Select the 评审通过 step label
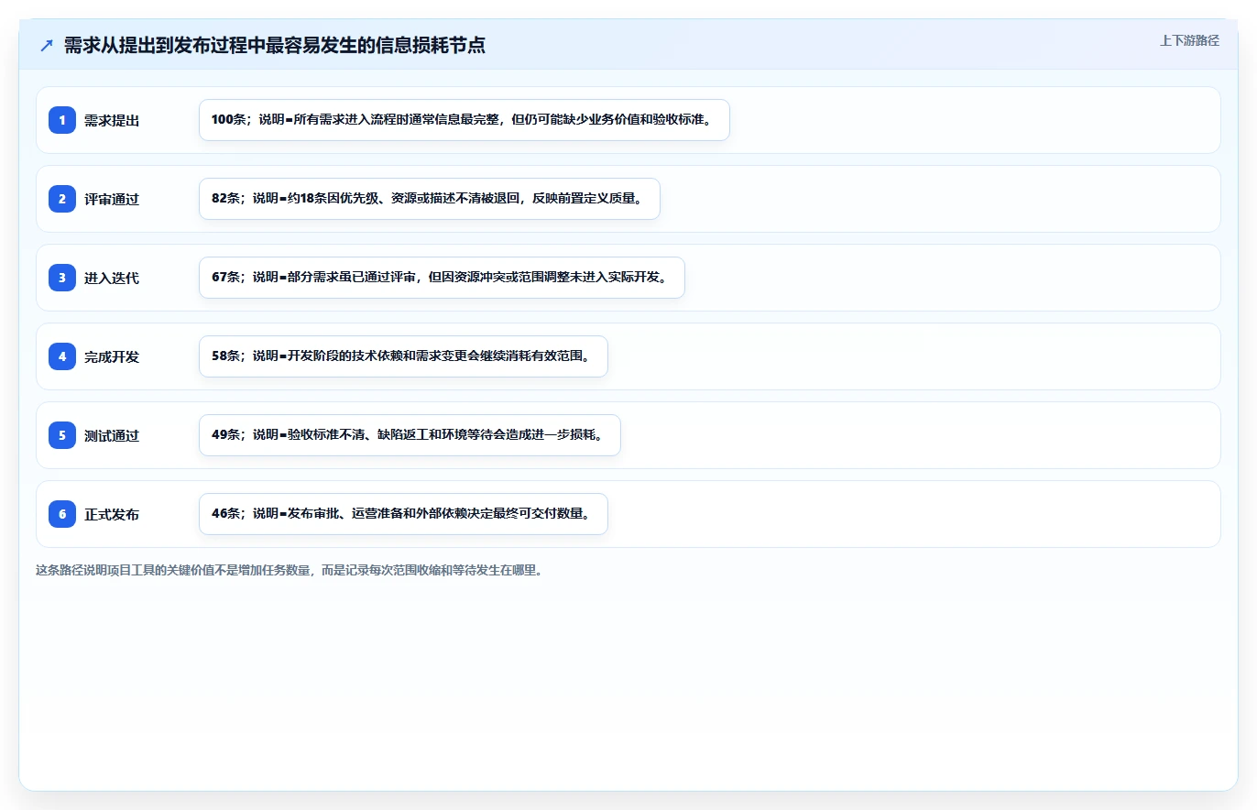This screenshot has width=1257, height=810. click(x=112, y=199)
